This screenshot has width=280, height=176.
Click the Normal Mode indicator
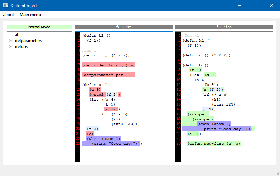(39, 27)
